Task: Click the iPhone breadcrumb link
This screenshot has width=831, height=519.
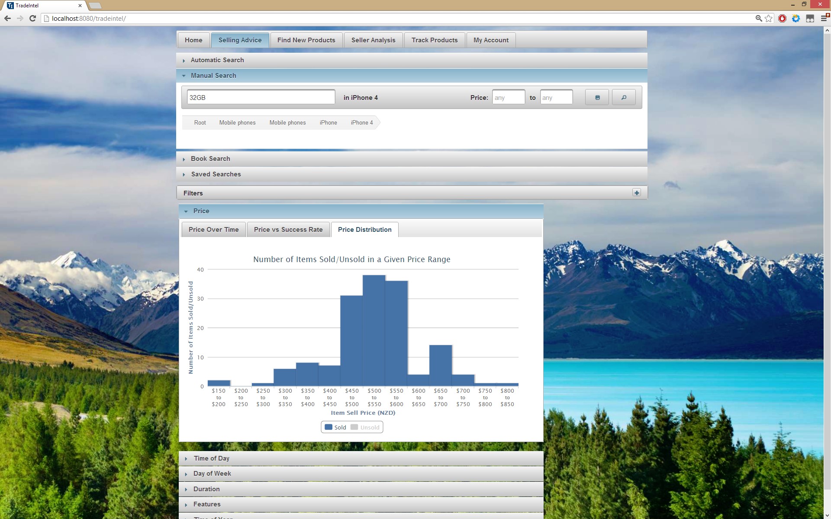Action: [x=328, y=123]
